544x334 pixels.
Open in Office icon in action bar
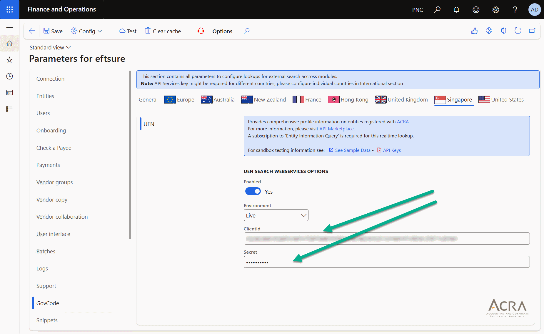tap(503, 31)
